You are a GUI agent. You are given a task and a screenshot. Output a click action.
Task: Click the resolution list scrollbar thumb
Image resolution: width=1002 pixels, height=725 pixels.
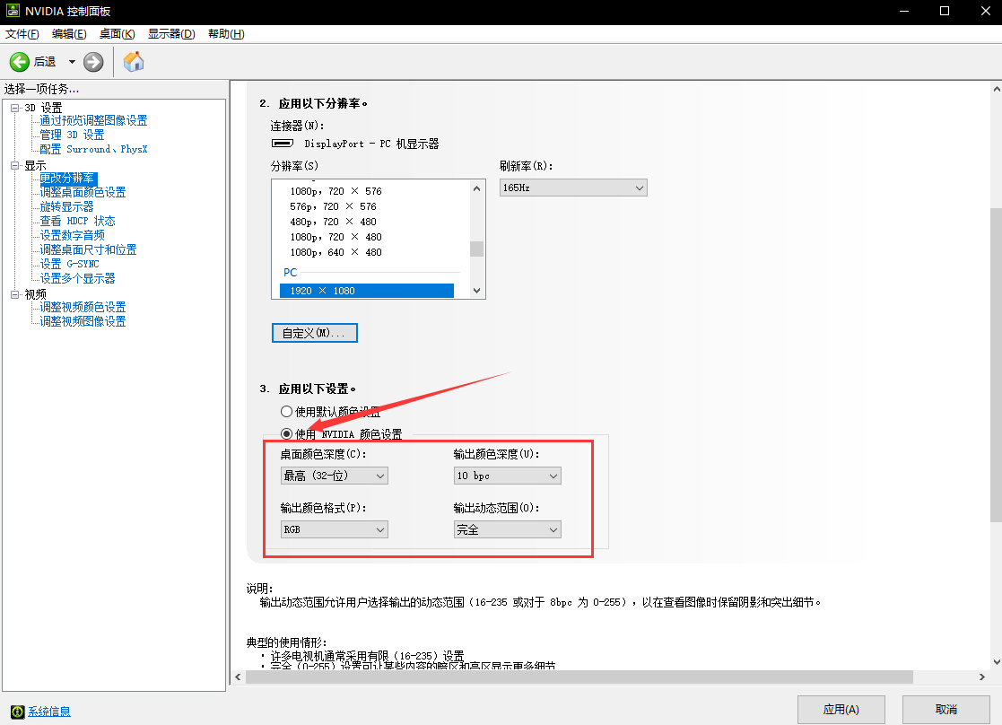pos(476,249)
